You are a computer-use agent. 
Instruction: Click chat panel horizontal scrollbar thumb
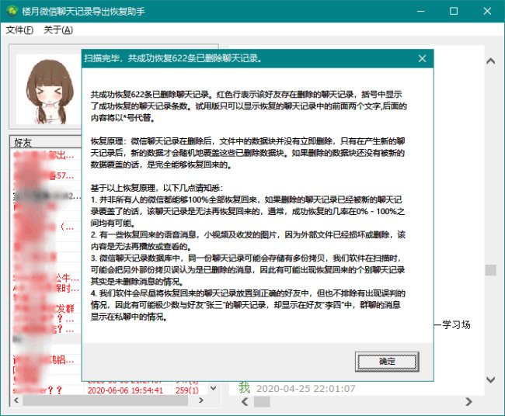[x=262, y=401]
